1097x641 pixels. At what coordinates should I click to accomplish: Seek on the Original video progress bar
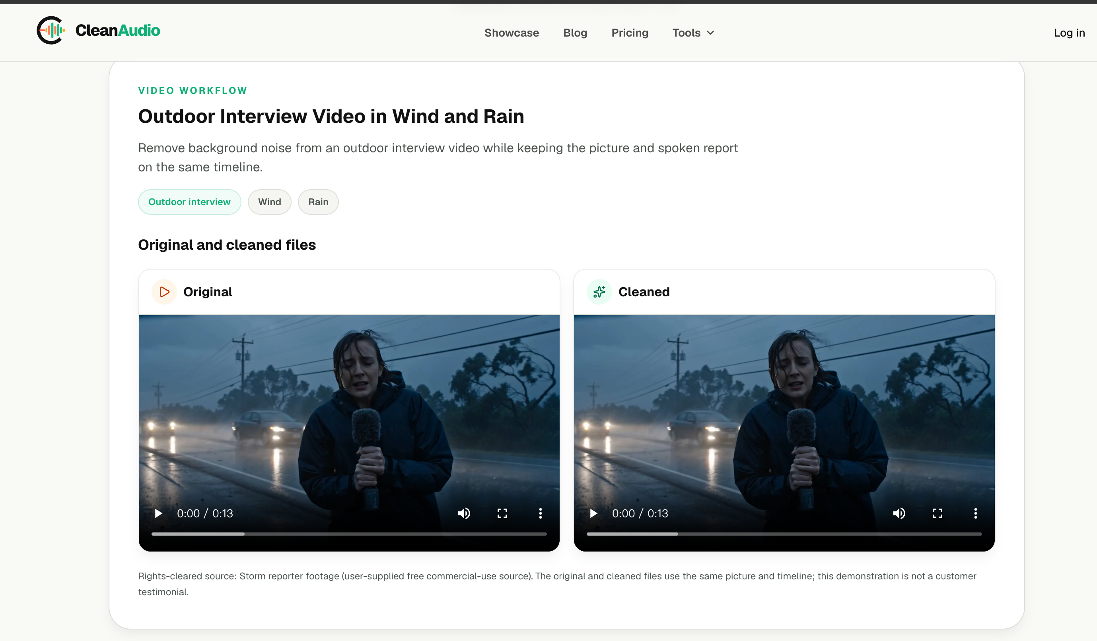click(x=349, y=534)
